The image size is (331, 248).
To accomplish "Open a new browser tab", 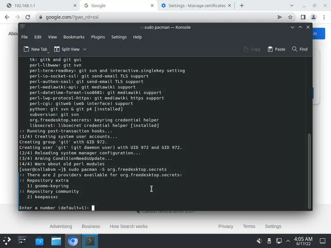I will [x=242, y=6].
